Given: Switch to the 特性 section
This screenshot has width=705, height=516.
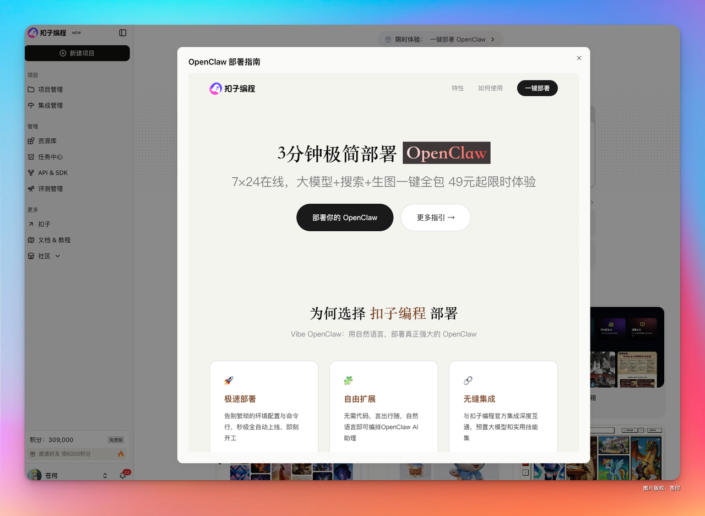Looking at the screenshot, I should [458, 88].
